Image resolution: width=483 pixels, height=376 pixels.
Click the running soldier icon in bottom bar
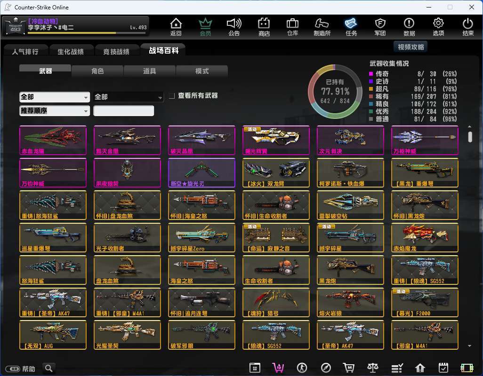tap(302, 368)
